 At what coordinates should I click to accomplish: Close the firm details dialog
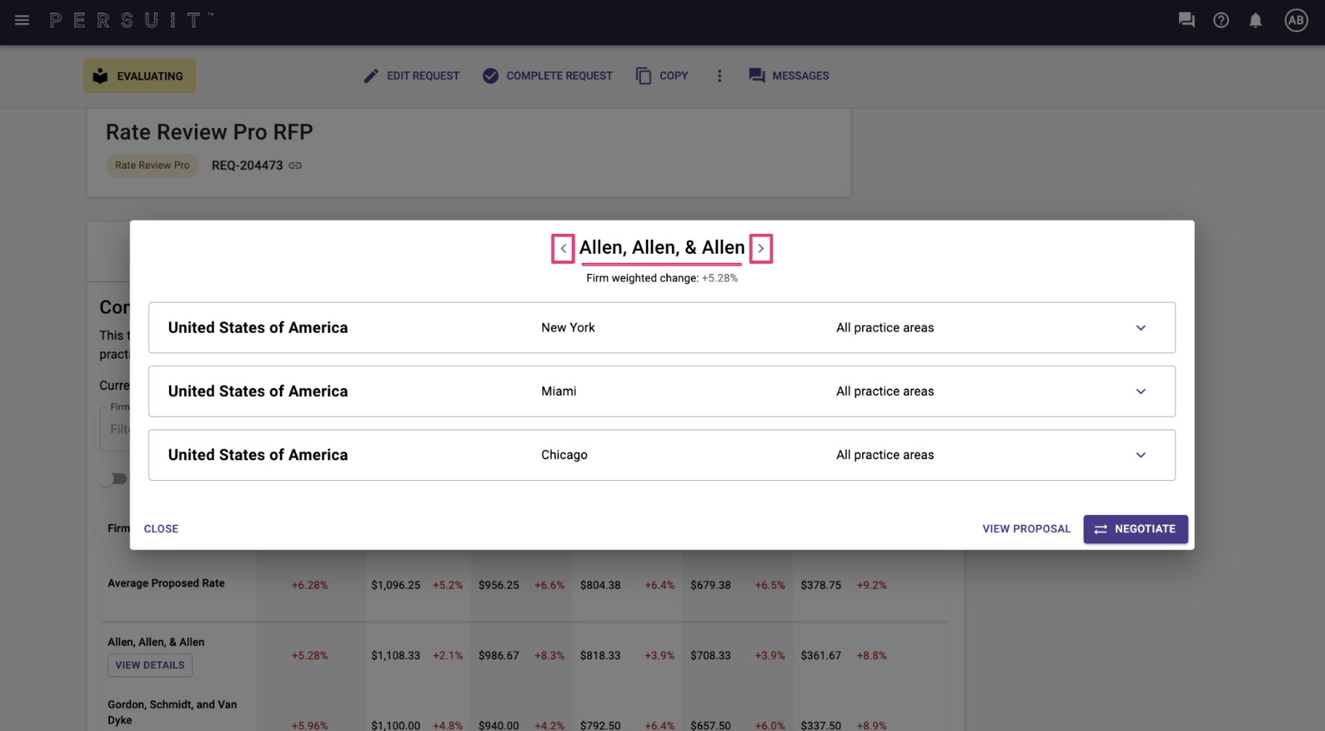point(161,529)
